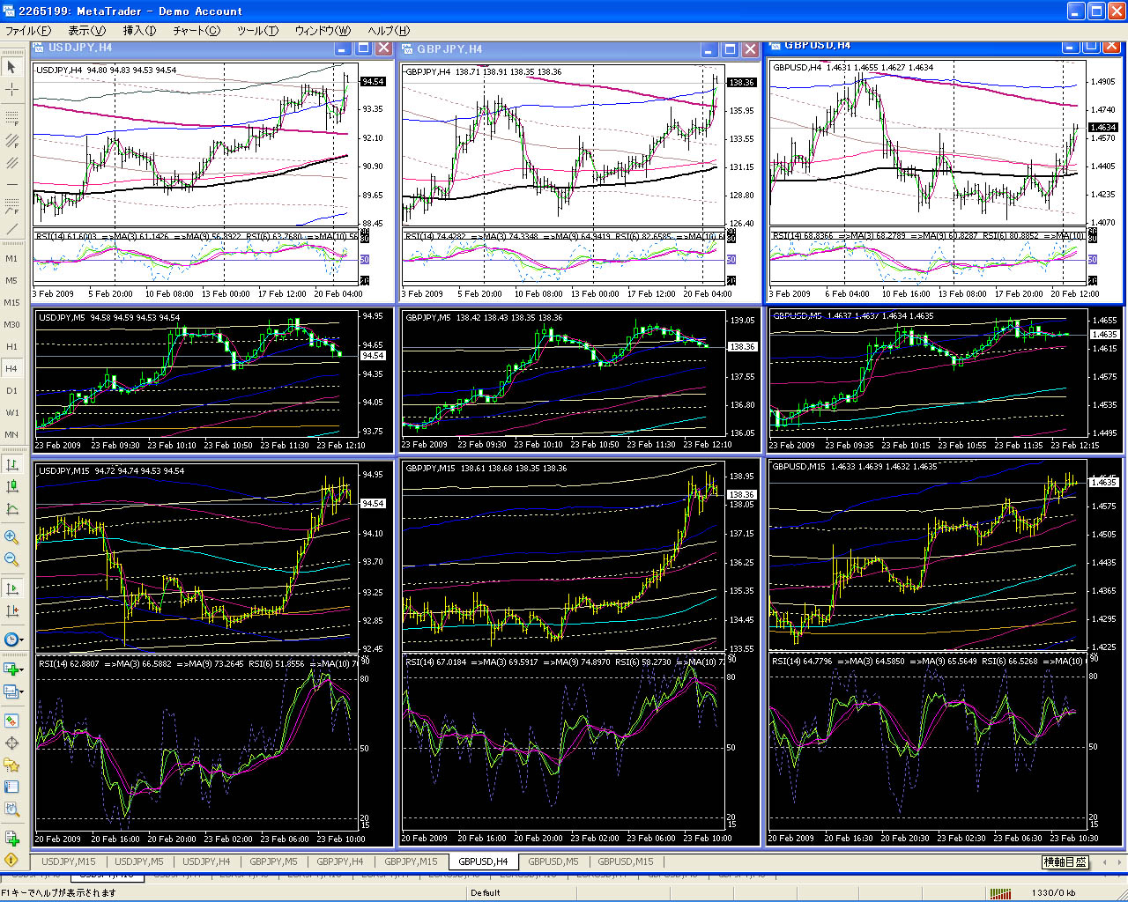Screen dimensions: 1128x902
Task: Switch to the GBPJPY,M15 chart tab
Action: [411, 861]
